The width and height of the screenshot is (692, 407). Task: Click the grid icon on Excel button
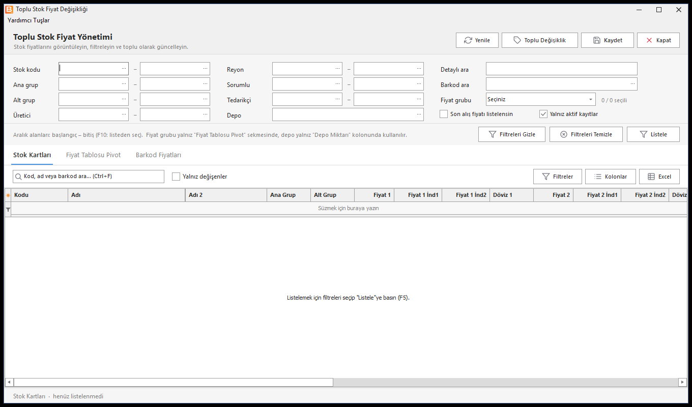[x=651, y=177]
